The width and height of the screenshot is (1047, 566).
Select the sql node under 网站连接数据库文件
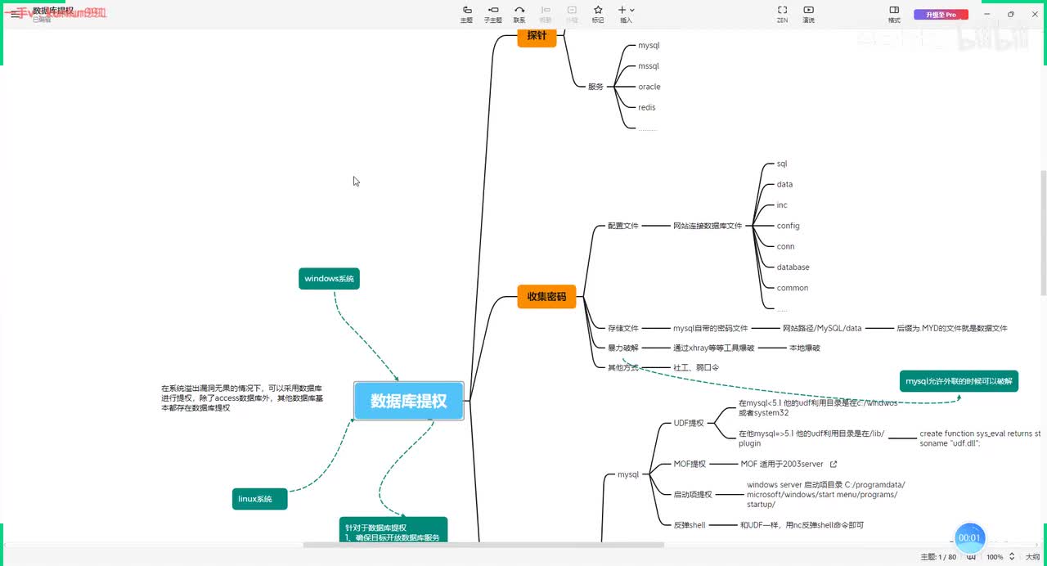[x=782, y=164]
